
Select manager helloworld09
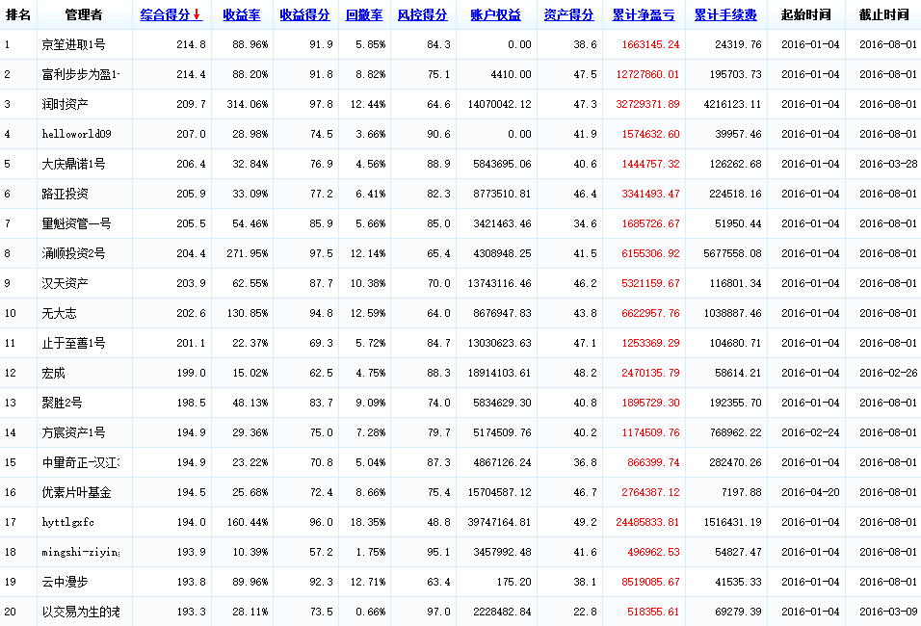point(76,134)
